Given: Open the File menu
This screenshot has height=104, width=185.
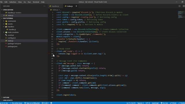Looking at the screenshot, I should click(1, 2).
